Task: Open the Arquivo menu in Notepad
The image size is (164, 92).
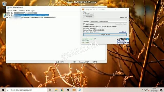Action: click(x=9, y=11)
